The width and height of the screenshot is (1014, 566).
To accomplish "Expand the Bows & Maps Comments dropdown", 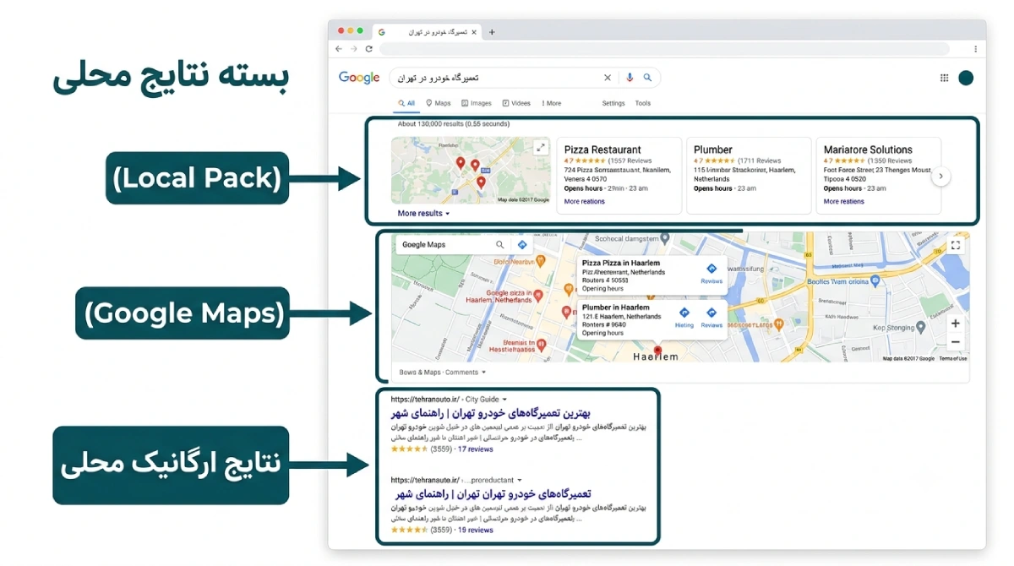I will pyautogui.click(x=443, y=373).
